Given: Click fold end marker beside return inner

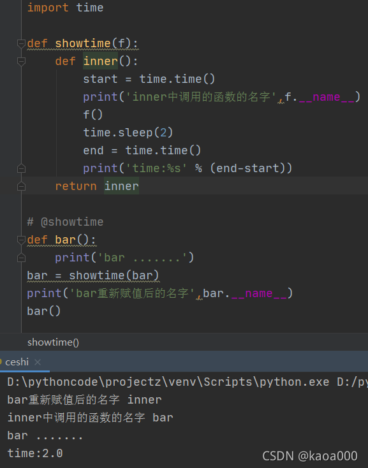Looking at the screenshot, I should click(21, 186).
